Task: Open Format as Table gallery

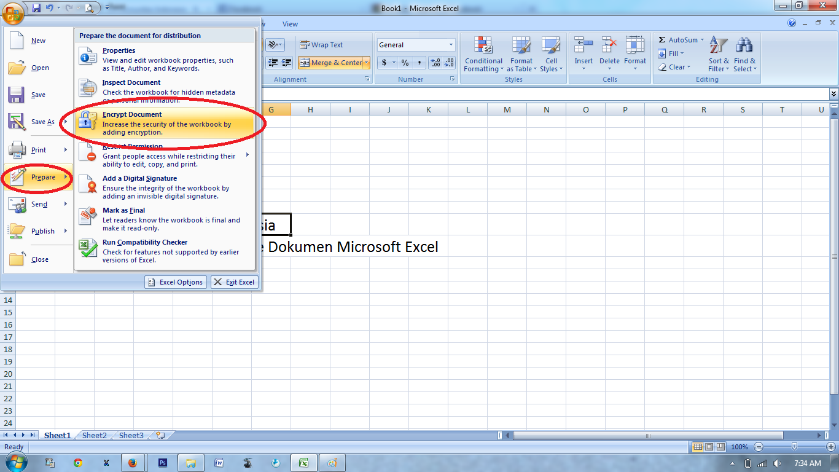Action: click(521, 54)
